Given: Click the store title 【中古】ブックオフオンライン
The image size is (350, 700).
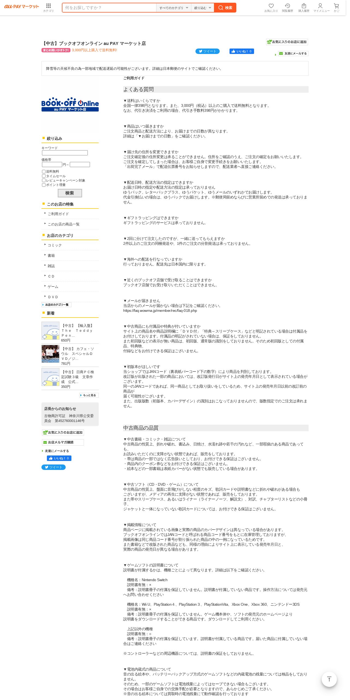Looking at the screenshot, I should coord(94,44).
